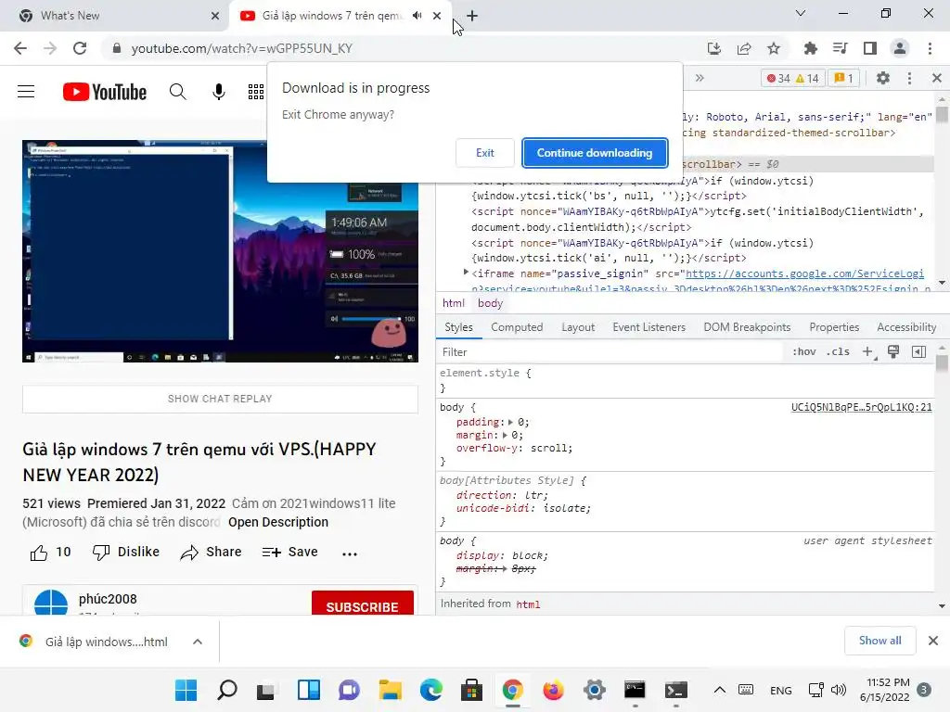Screen dimensions: 950x712
Task: Reload the page with refresh icon
Action: click(x=80, y=48)
